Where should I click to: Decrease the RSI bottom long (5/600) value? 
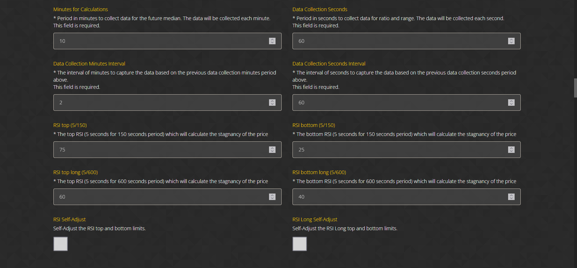coord(511,199)
